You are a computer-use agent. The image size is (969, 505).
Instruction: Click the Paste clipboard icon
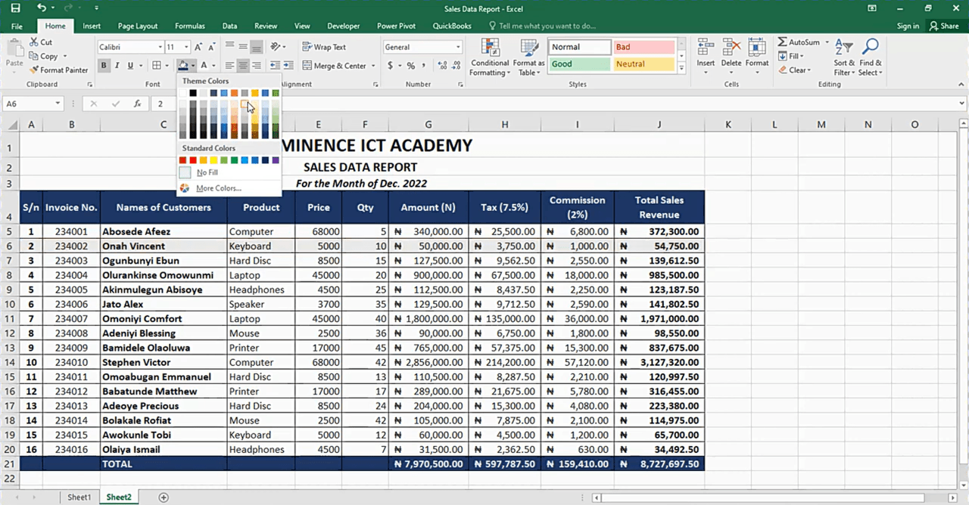[x=14, y=48]
